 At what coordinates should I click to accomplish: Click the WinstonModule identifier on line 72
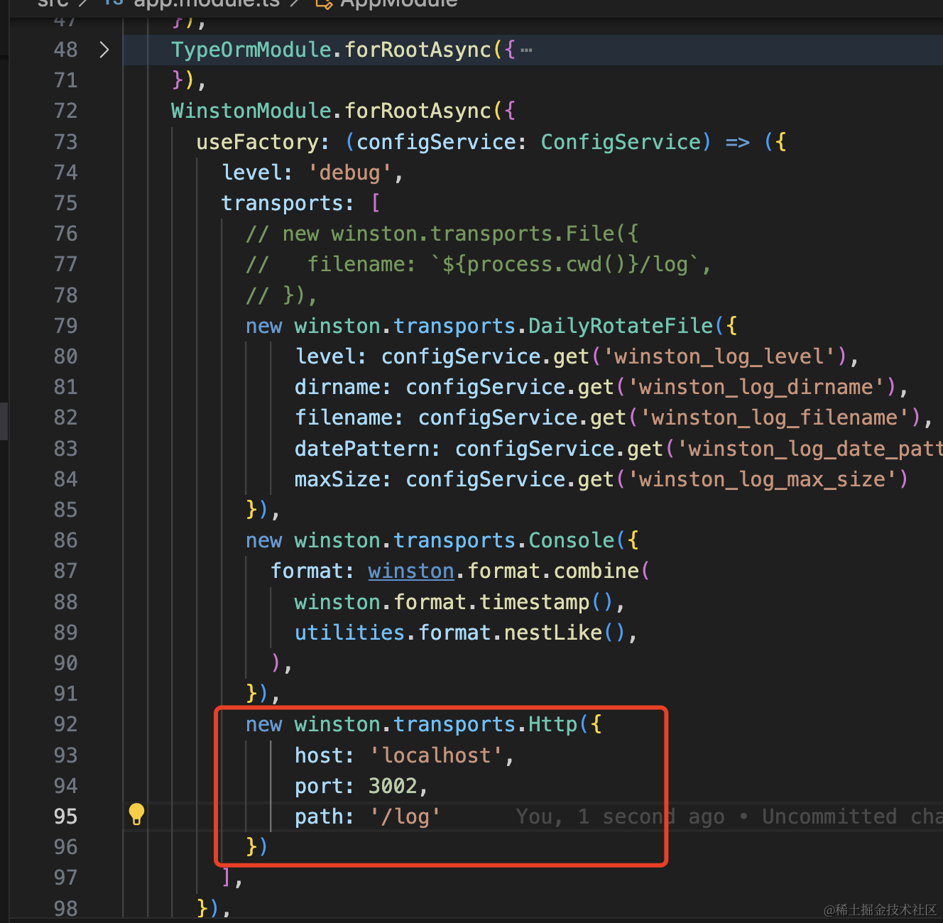(251, 111)
